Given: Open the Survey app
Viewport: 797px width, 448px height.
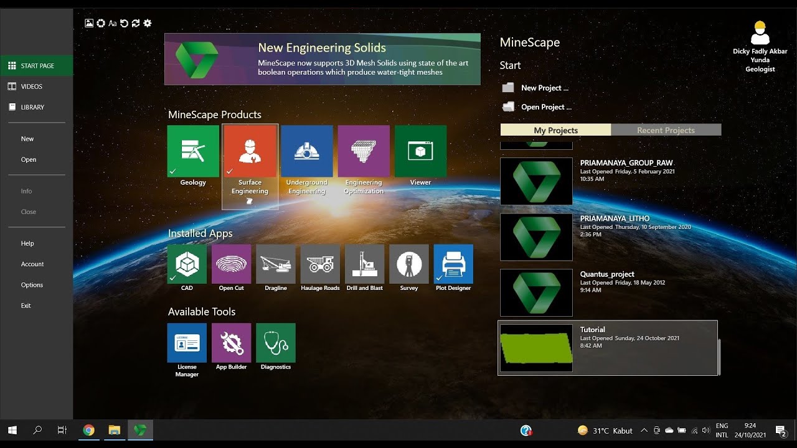Looking at the screenshot, I should [409, 264].
